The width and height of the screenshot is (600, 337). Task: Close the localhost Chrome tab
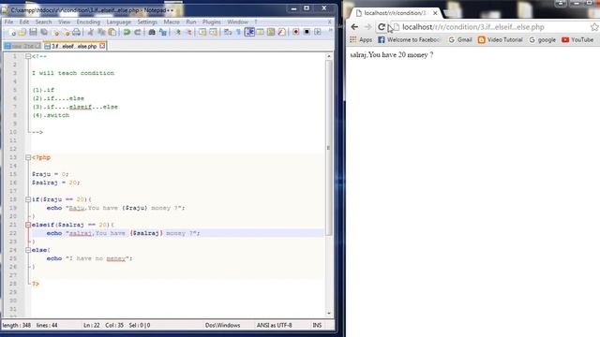[x=435, y=13]
